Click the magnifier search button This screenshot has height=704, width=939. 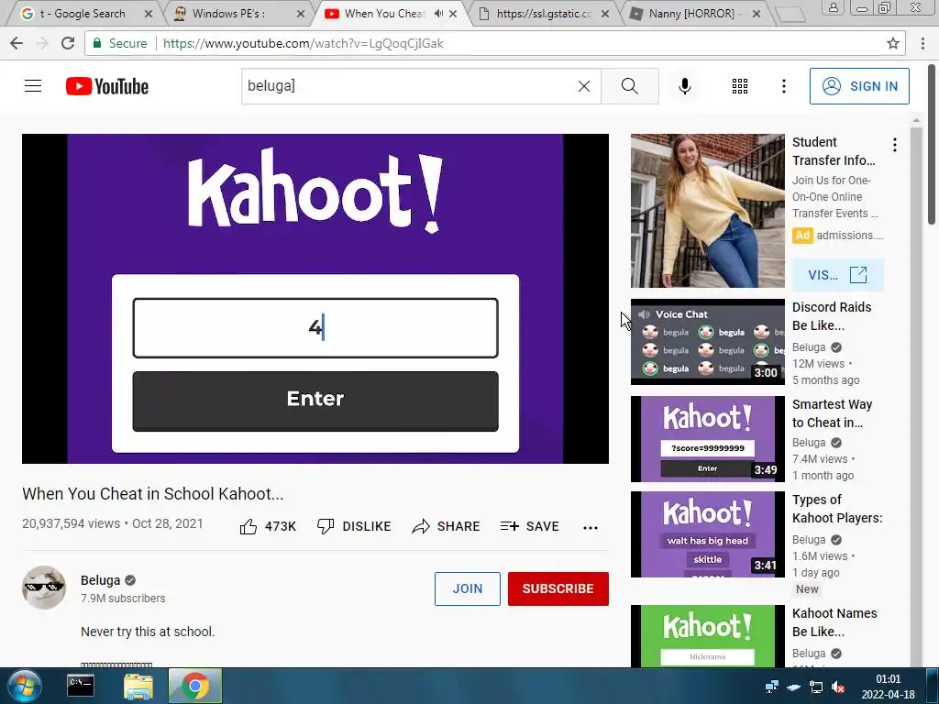(x=629, y=86)
